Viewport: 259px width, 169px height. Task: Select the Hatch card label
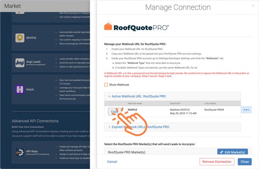(x=30, y=89)
